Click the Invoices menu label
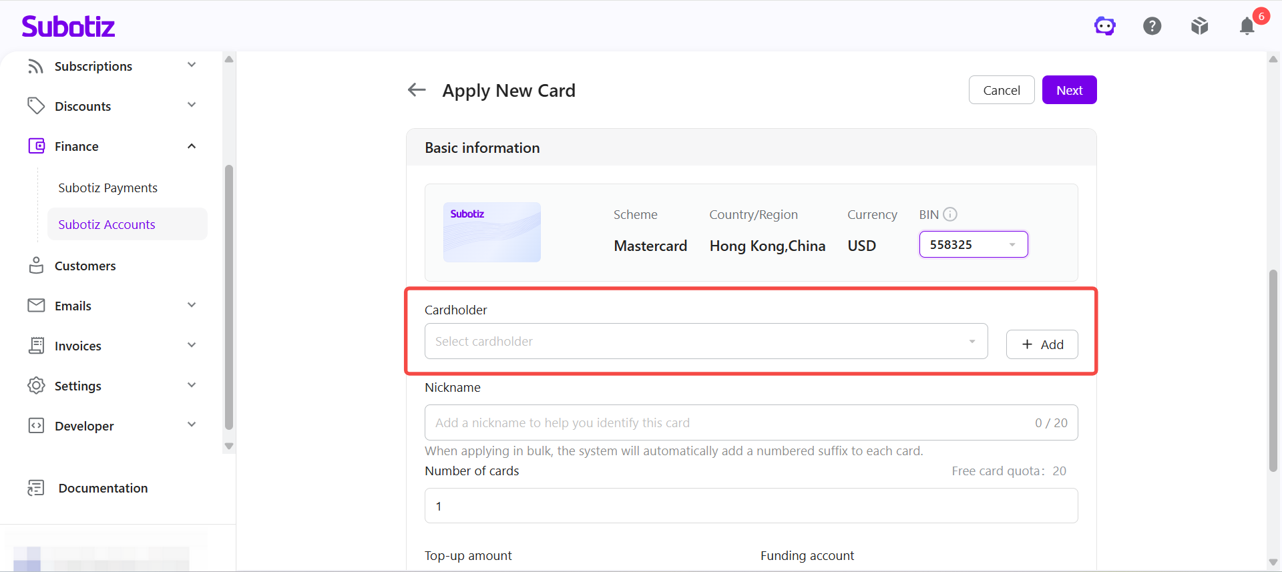 [x=78, y=346]
